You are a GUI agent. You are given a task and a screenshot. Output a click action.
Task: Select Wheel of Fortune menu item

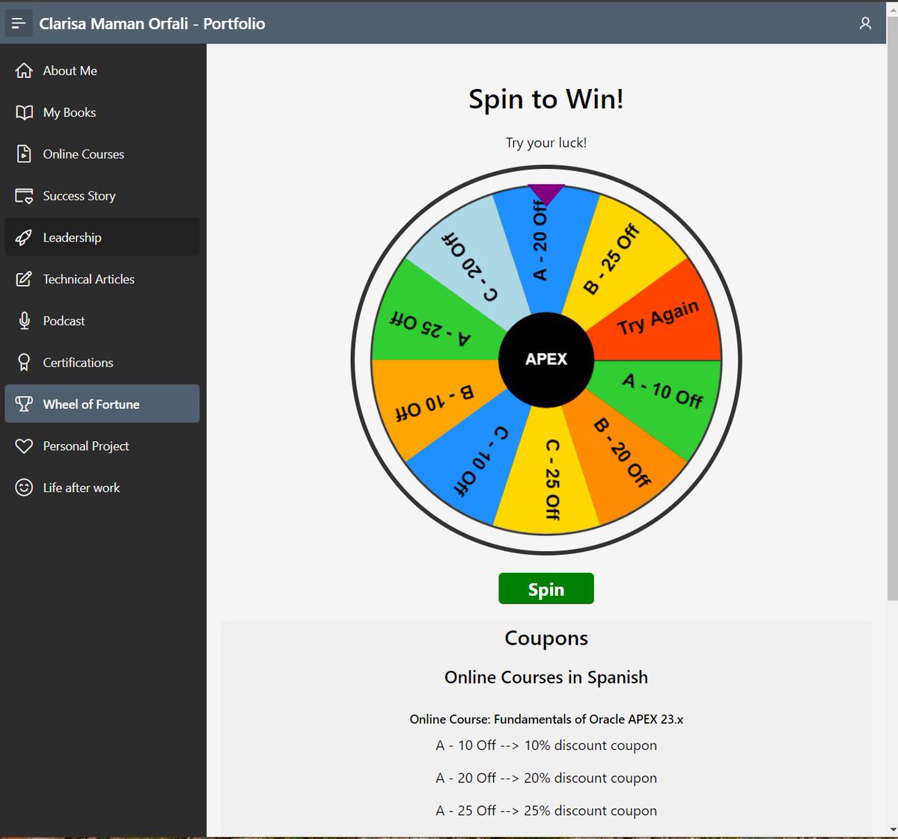(102, 404)
